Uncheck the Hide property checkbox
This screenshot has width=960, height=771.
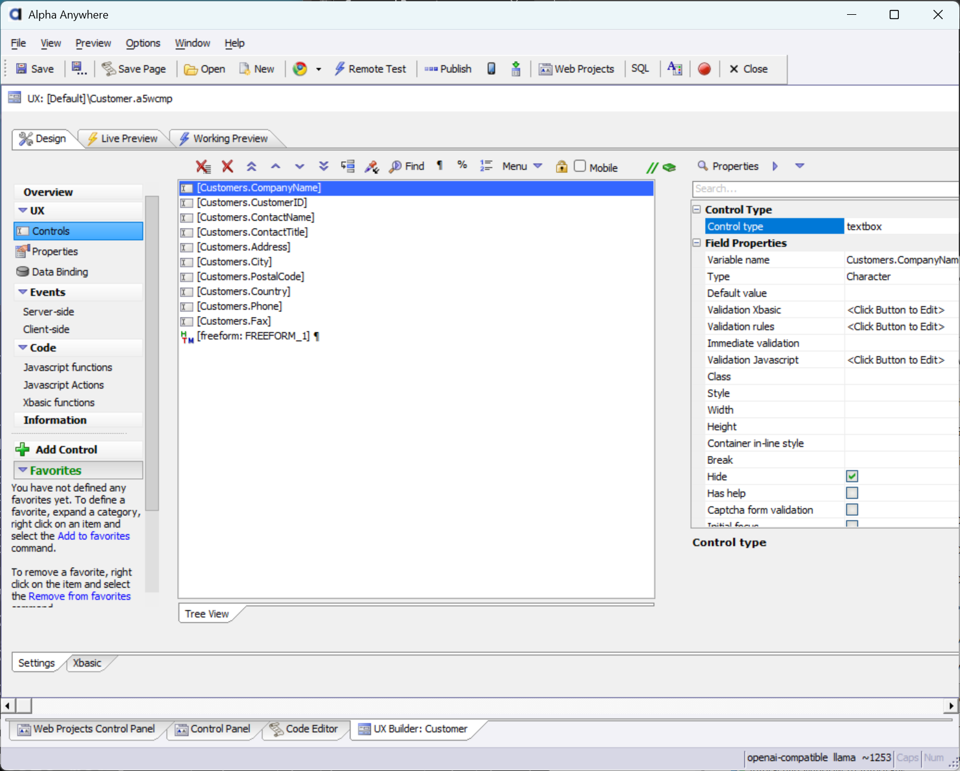pos(852,476)
